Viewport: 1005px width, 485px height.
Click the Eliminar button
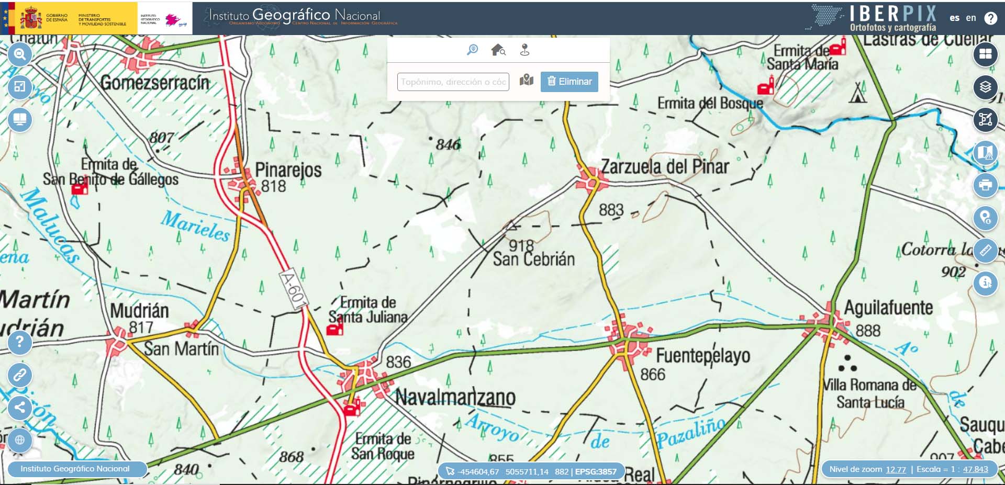[569, 82]
